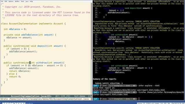
Task: Open the Tools menu
Action: click(23, 1)
